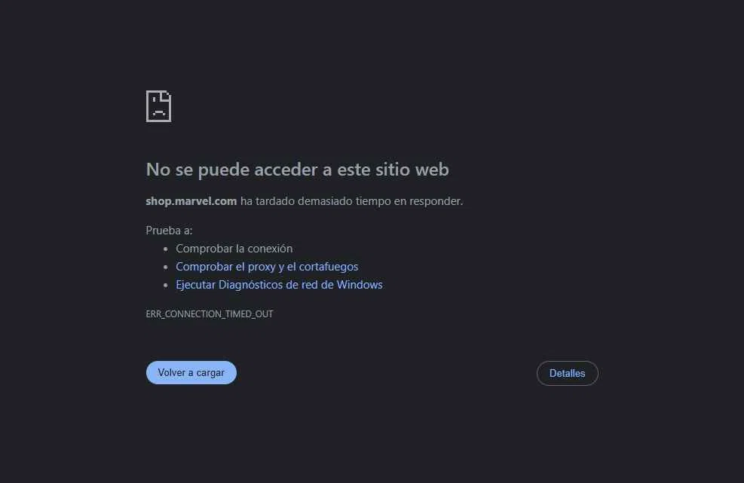
Task: Click the word web in the heading
Action: pyautogui.click(x=432, y=170)
